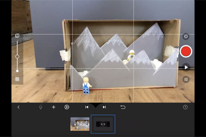Select the 2/2 capture frame placeholder
Viewport: 206px width, 137px height.
click(103, 124)
